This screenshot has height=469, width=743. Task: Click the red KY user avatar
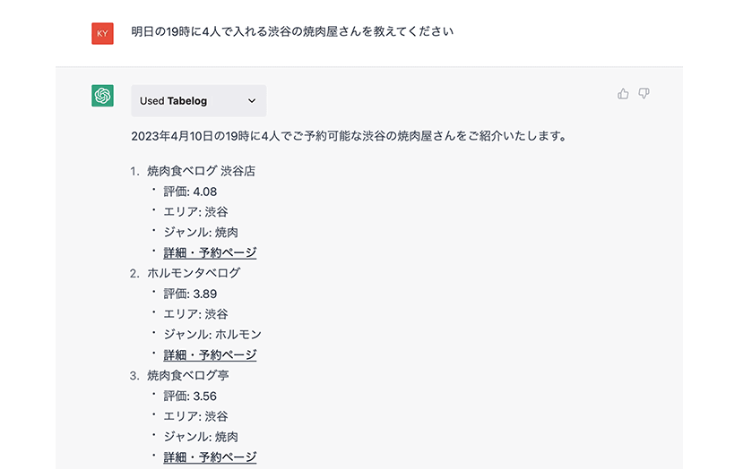click(102, 34)
